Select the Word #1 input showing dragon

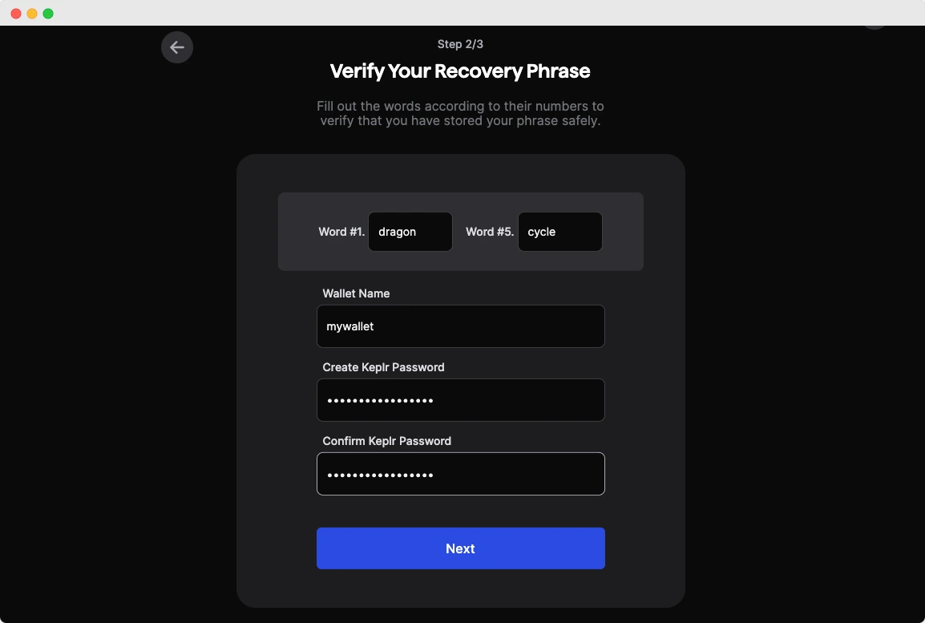coord(410,232)
